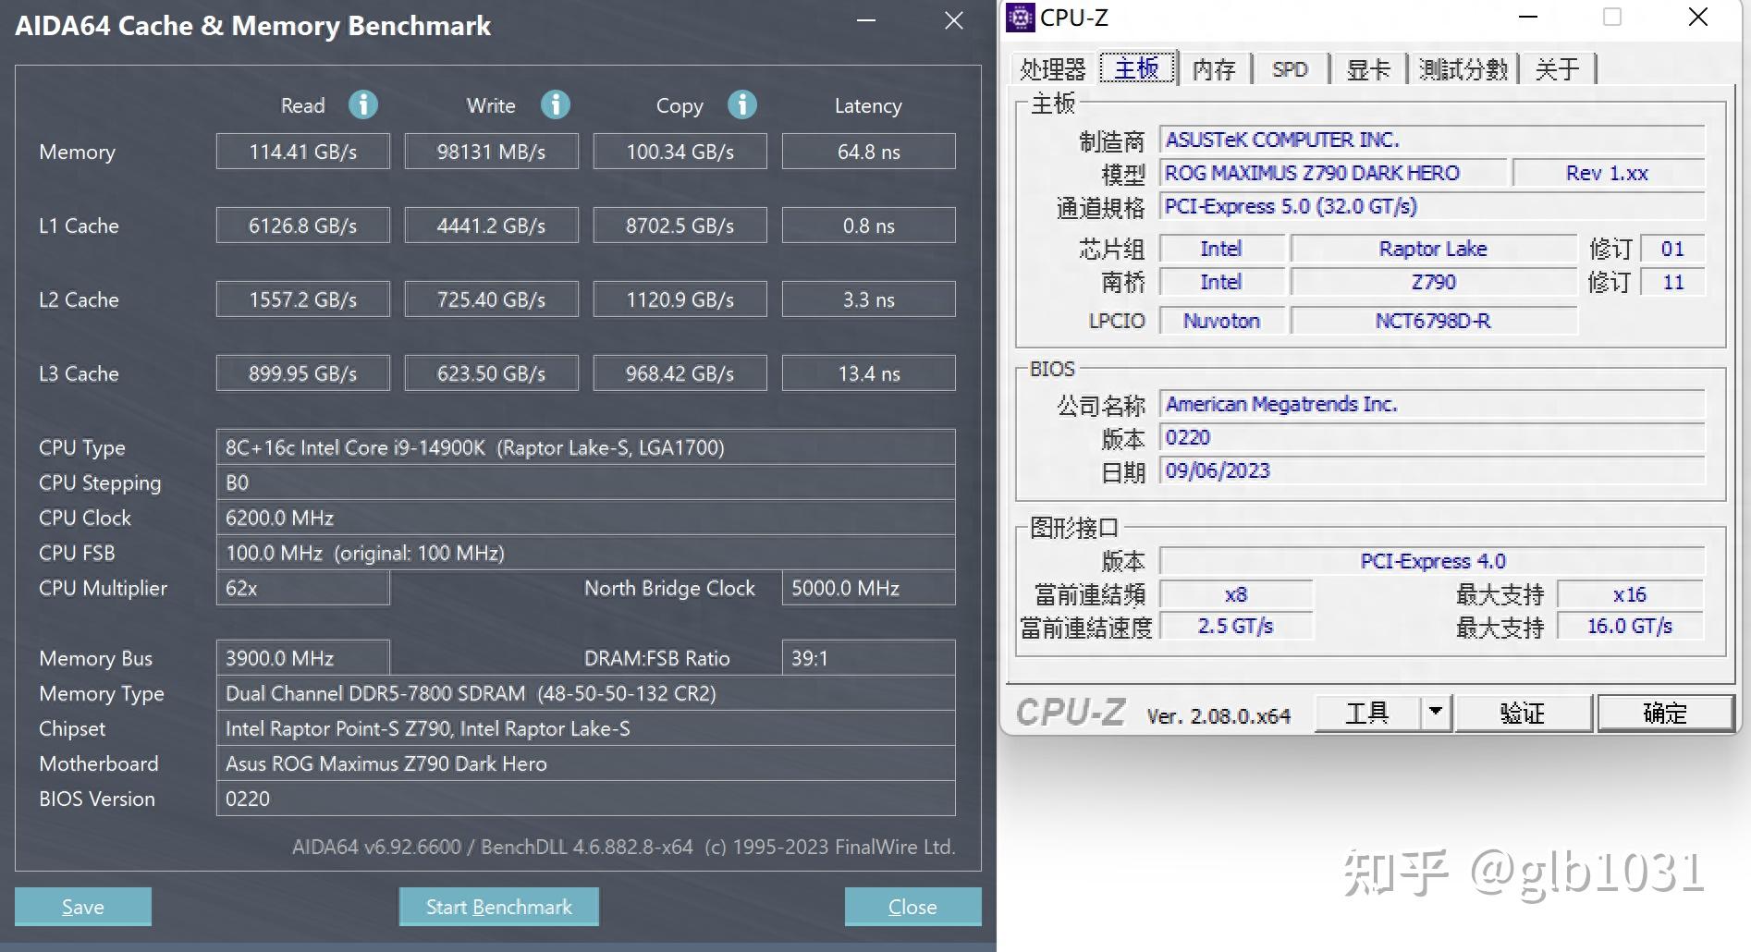Open the 工具 dropdown arrow in CPU-Z
The width and height of the screenshot is (1751, 952).
click(x=1436, y=713)
